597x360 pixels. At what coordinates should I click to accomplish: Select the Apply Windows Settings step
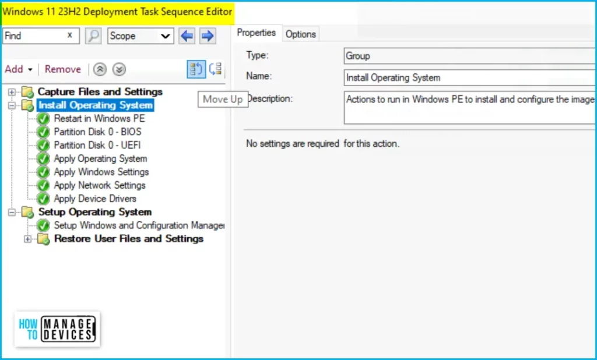pos(101,172)
